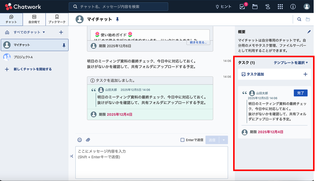Click the ヒント lightbulb icon in the top bar

click(x=218, y=6)
